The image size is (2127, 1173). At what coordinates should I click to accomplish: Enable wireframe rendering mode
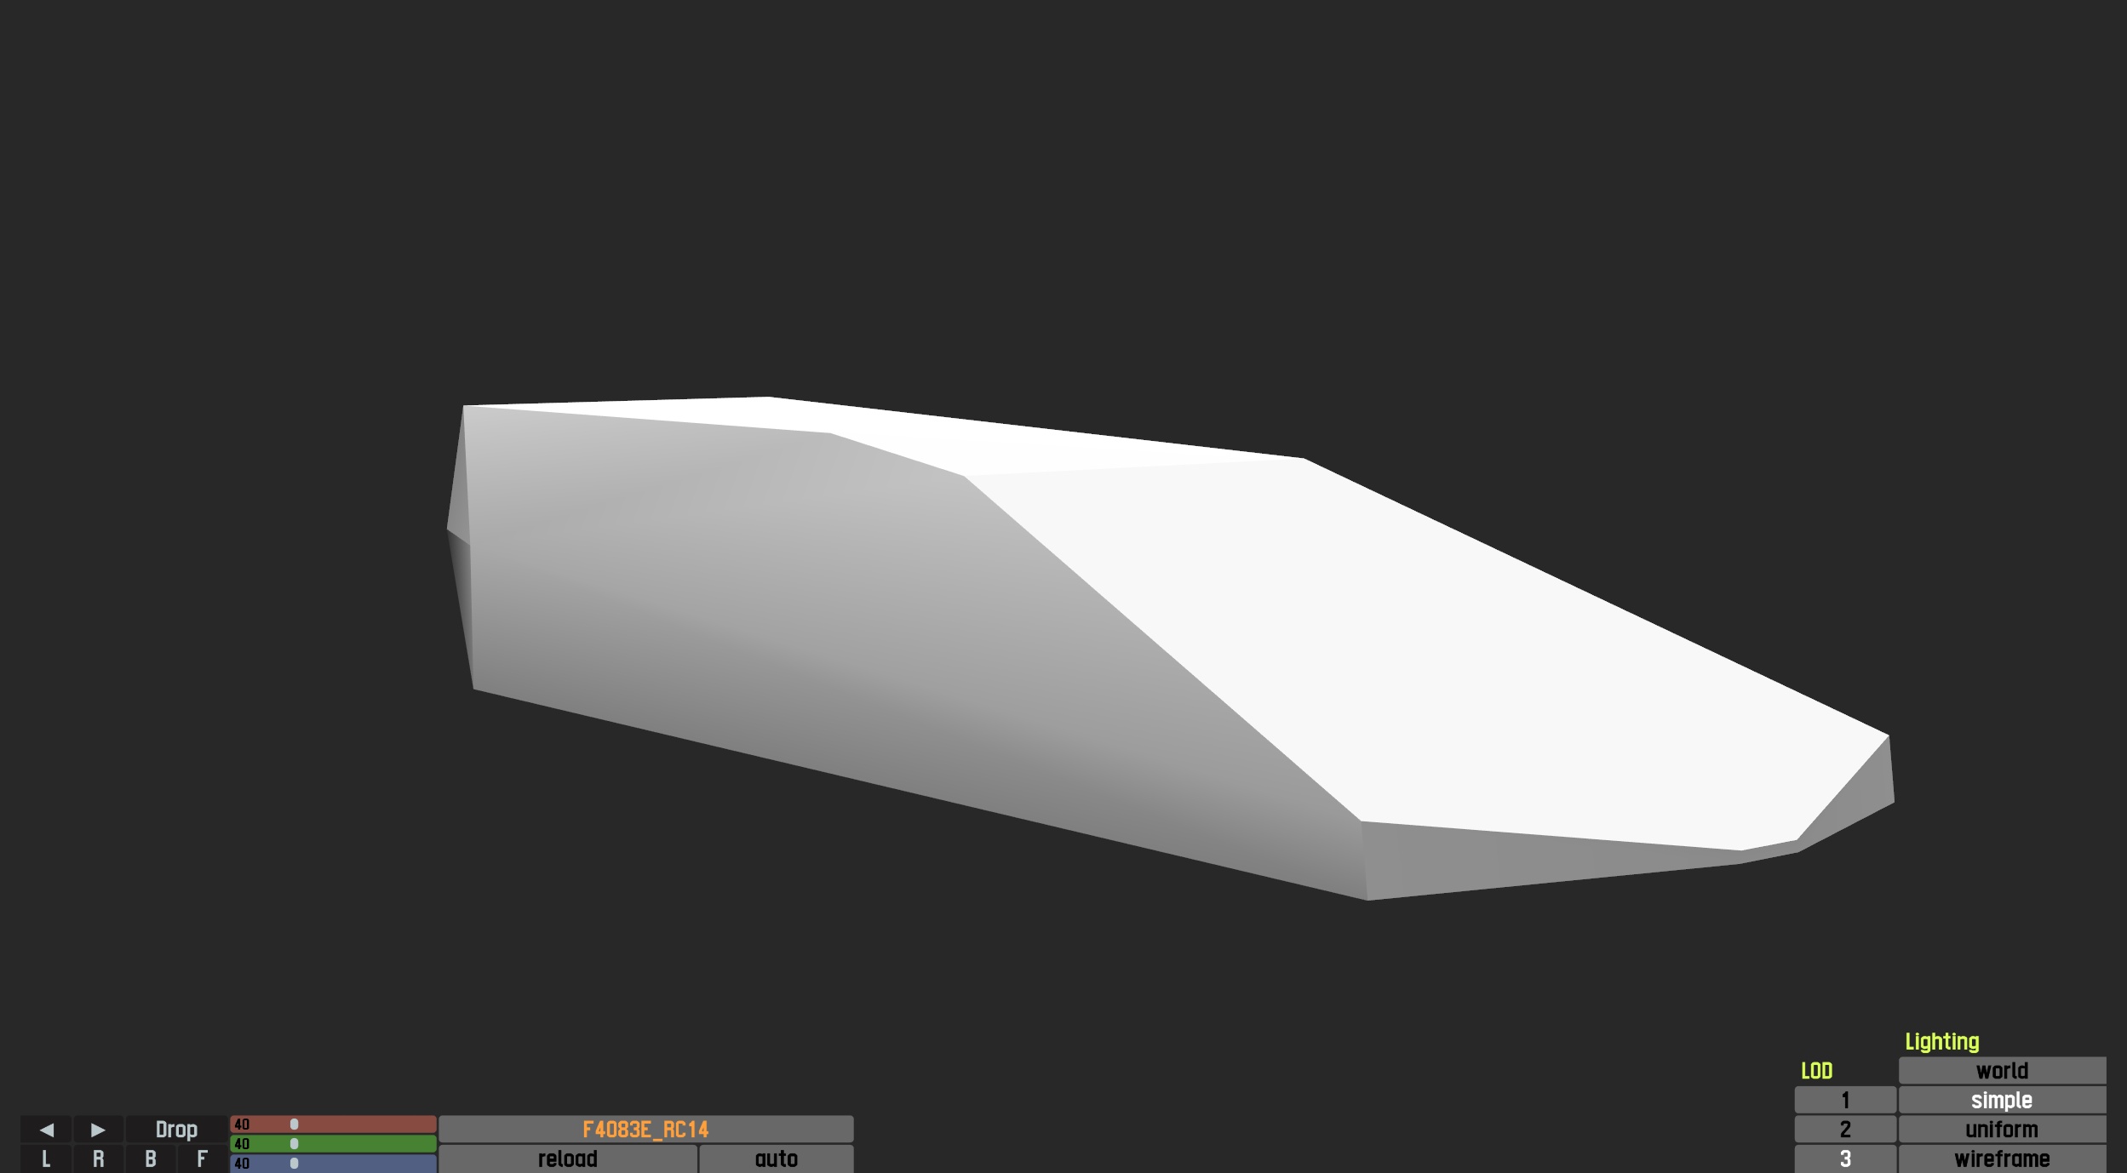(2002, 1159)
